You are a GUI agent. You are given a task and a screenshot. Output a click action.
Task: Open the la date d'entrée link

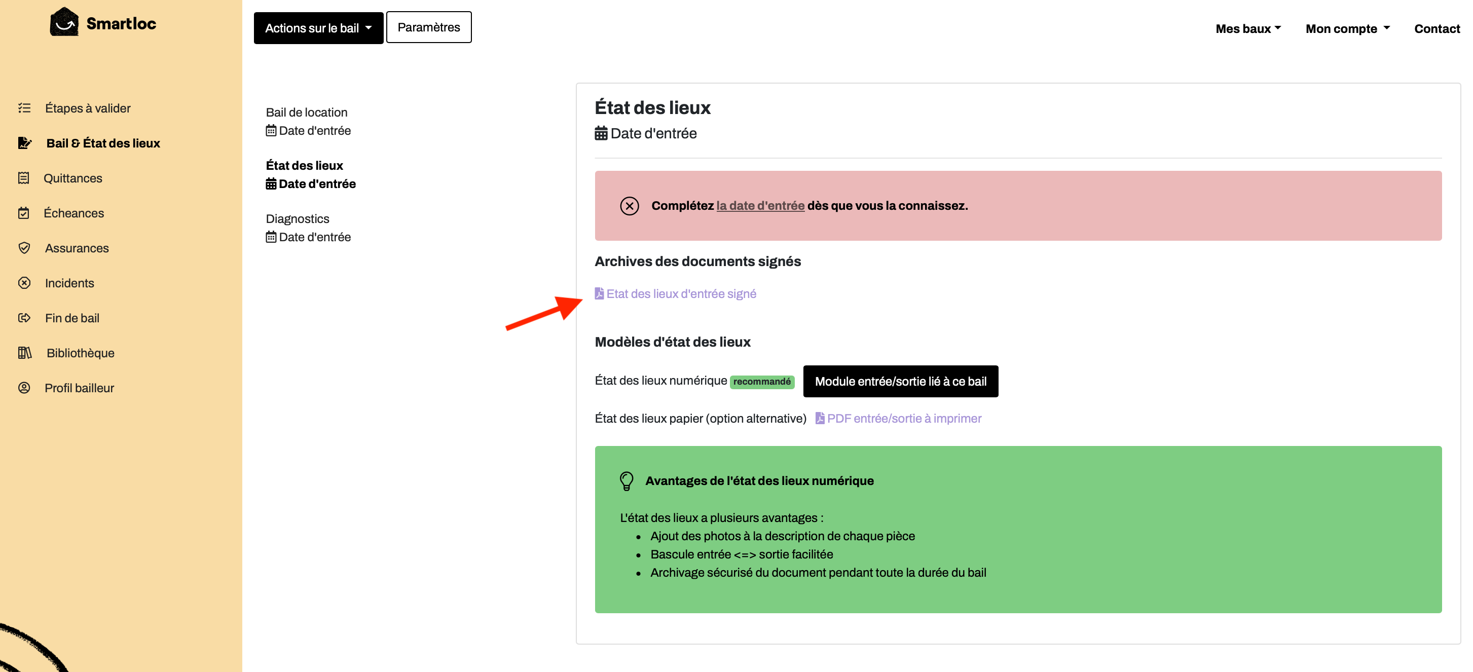tap(760, 205)
